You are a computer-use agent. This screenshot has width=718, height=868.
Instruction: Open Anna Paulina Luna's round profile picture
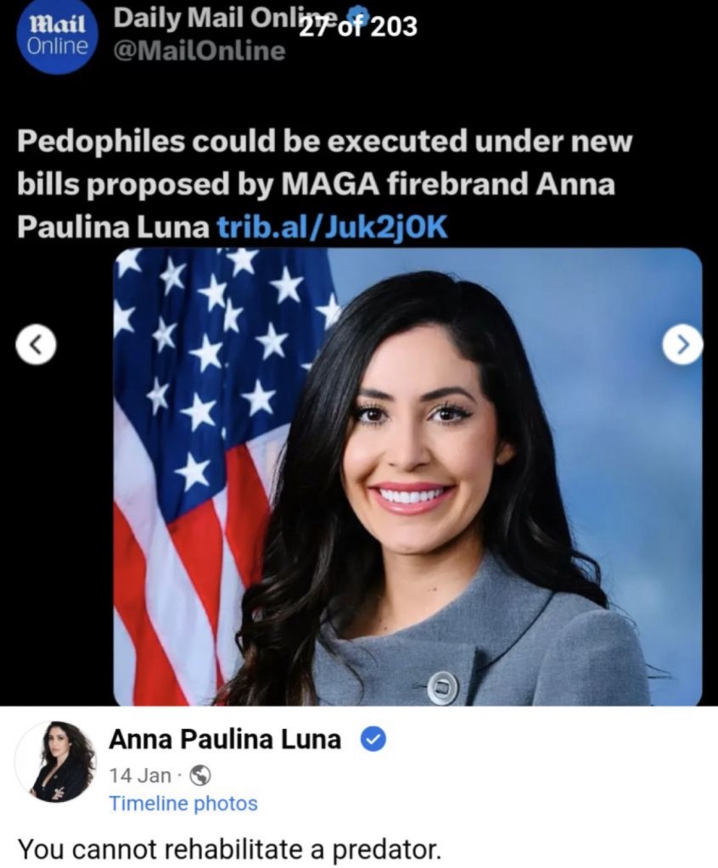(x=55, y=762)
